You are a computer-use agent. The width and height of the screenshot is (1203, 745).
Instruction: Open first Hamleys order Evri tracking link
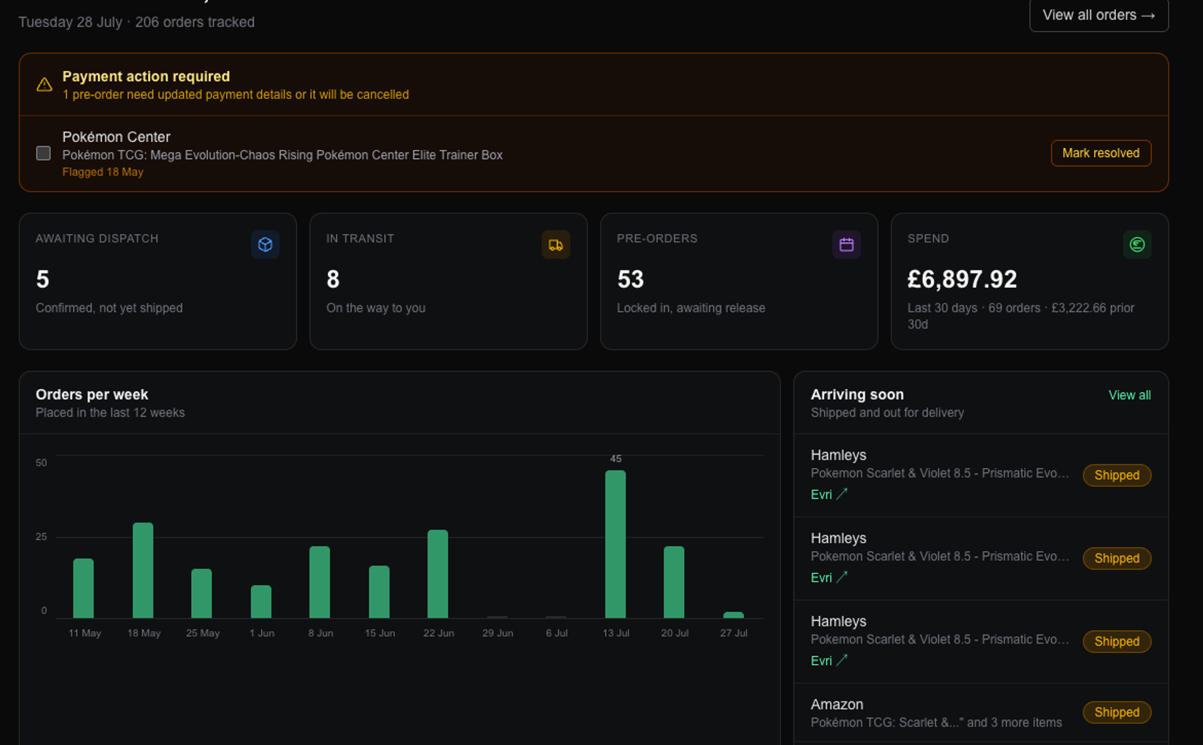point(829,495)
